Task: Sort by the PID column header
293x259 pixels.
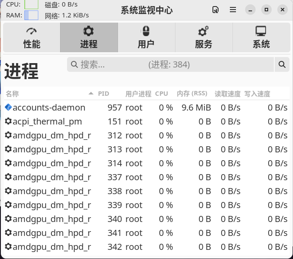Action: click(103, 94)
